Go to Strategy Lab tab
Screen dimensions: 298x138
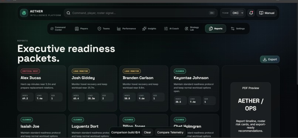(x=192, y=29)
